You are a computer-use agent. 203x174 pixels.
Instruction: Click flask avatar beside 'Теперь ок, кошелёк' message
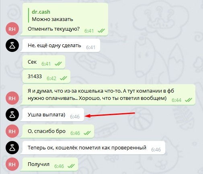coord(12,148)
